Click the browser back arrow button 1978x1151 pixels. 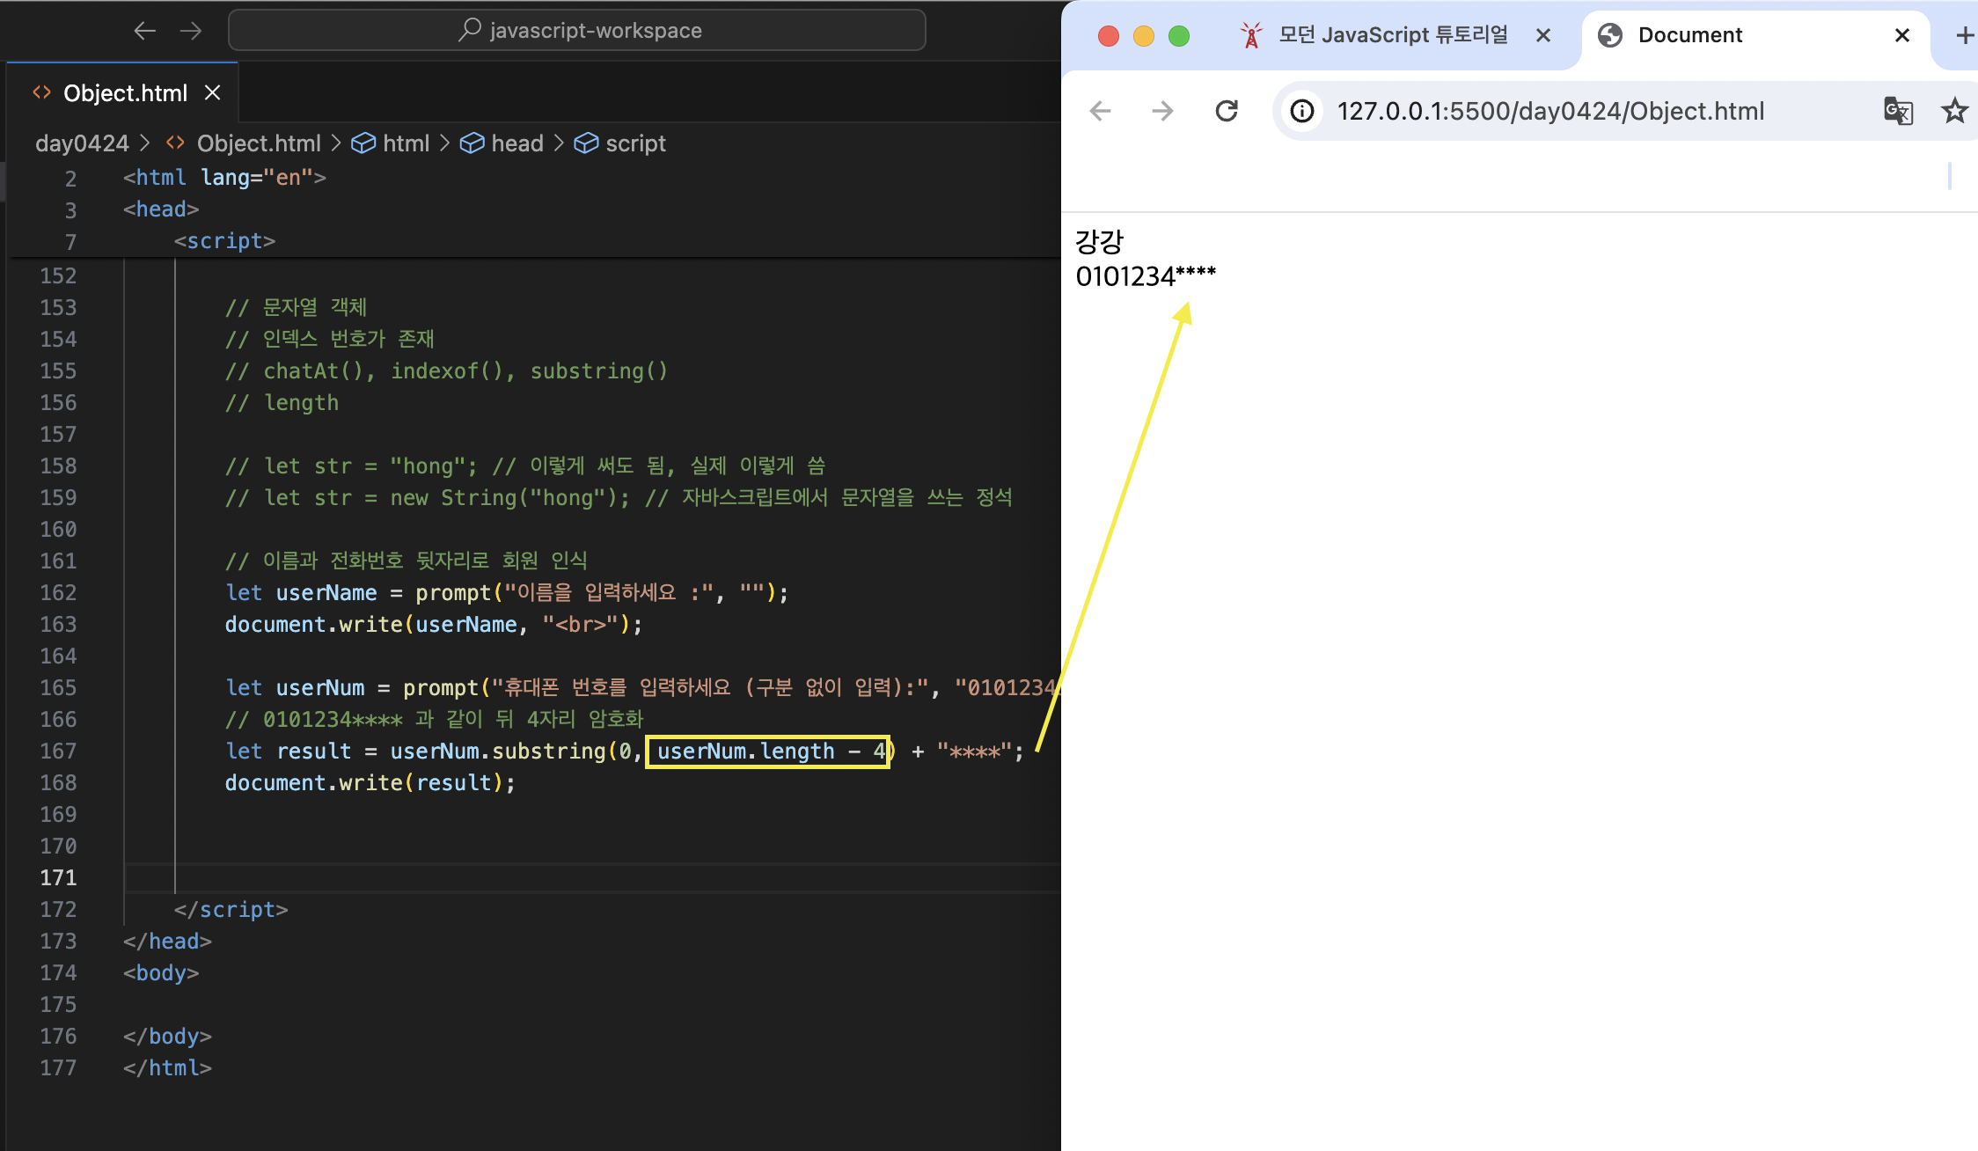pyautogui.click(x=1100, y=111)
